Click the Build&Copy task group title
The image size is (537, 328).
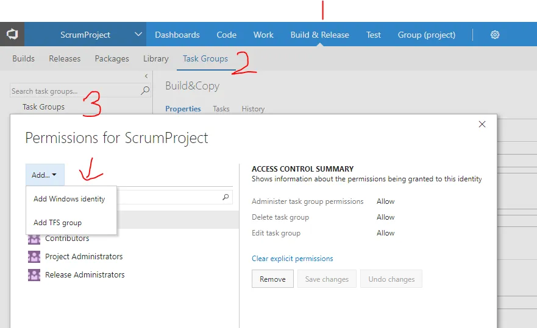tap(192, 86)
